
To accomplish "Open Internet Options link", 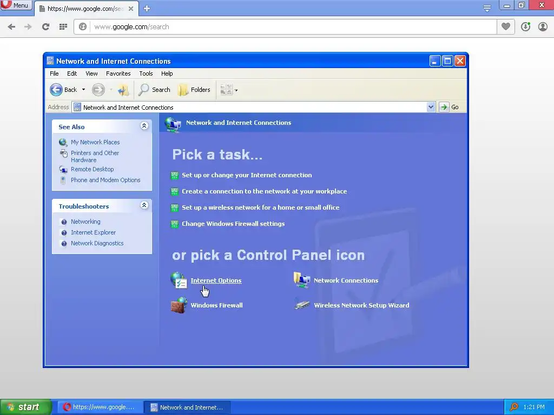I will tap(216, 280).
